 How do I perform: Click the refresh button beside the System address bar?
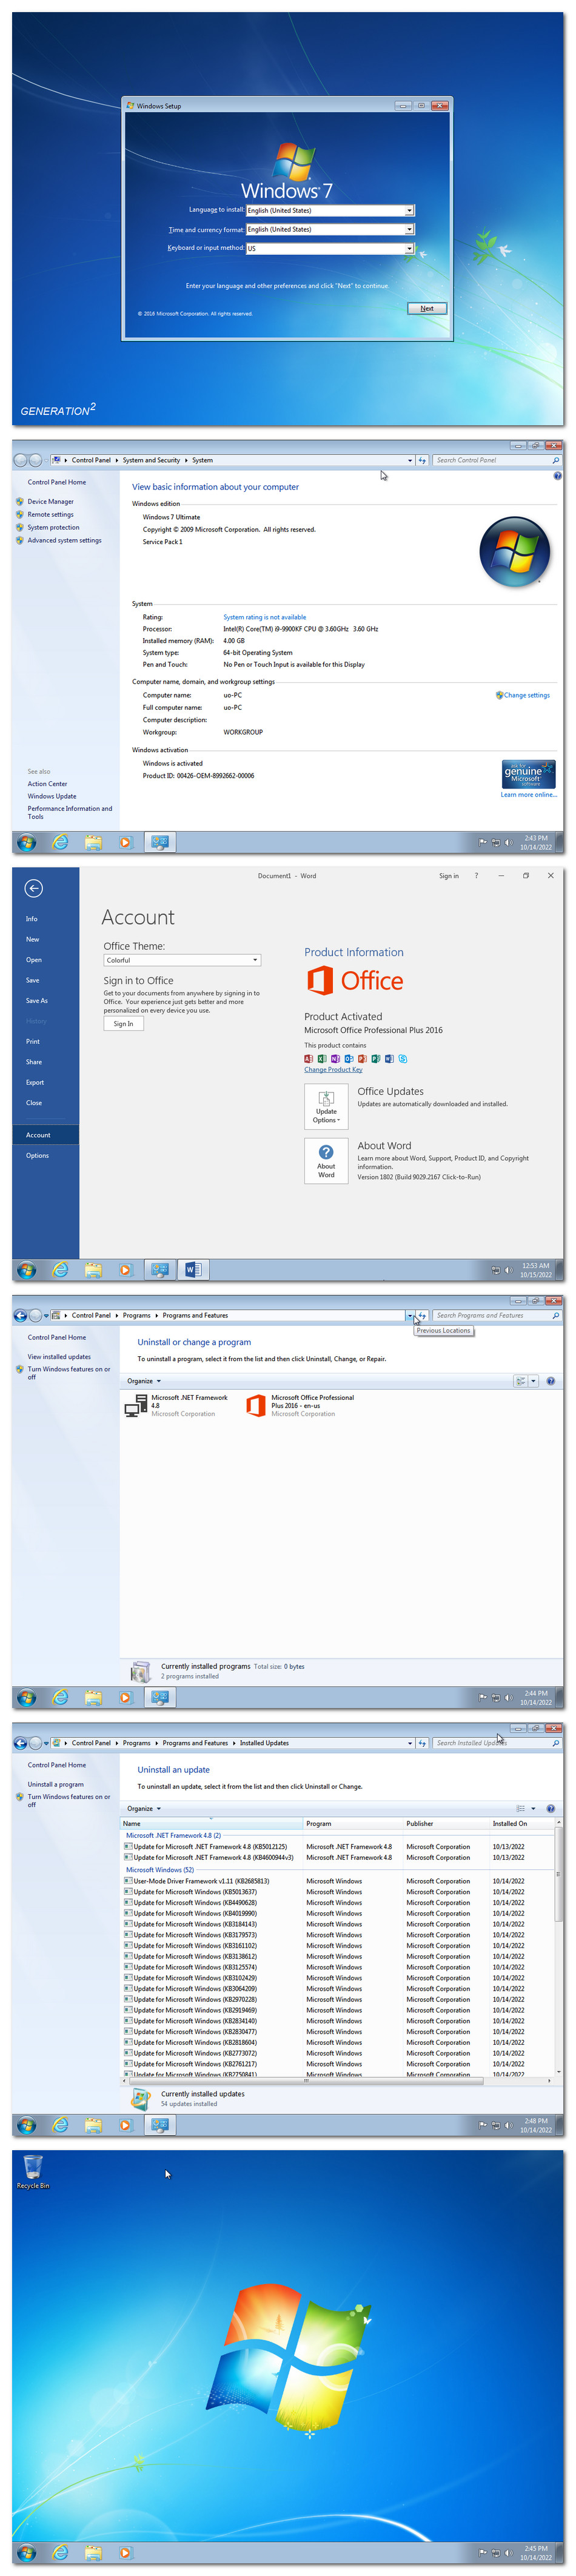tap(422, 460)
